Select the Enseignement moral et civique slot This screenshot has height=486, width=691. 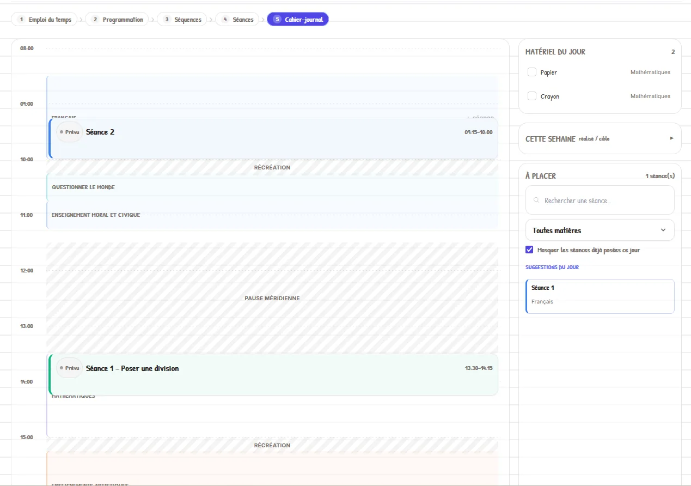pyautogui.click(x=272, y=215)
